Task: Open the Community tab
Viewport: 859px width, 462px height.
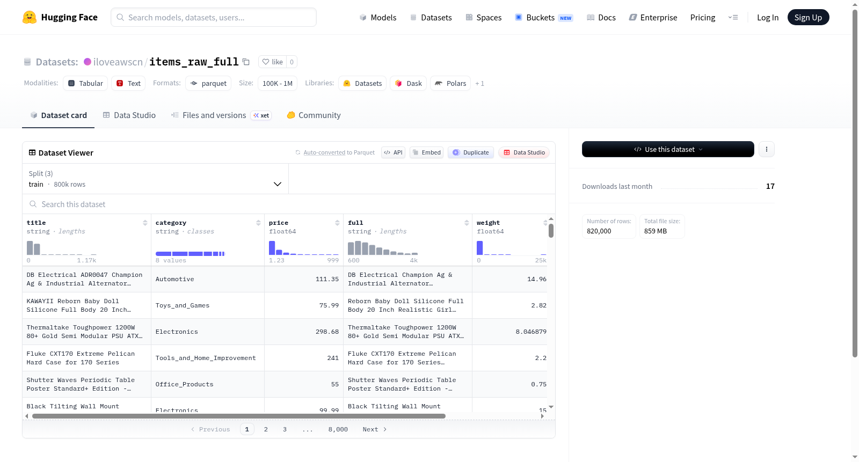Action: [x=314, y=115]
